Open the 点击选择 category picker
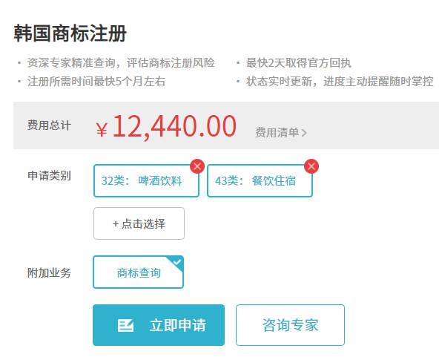The image size is (439, 360). click(x=139, y=223)
